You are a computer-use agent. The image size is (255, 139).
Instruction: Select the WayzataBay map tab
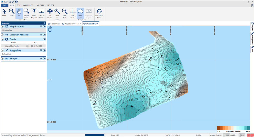coord(90,24)
